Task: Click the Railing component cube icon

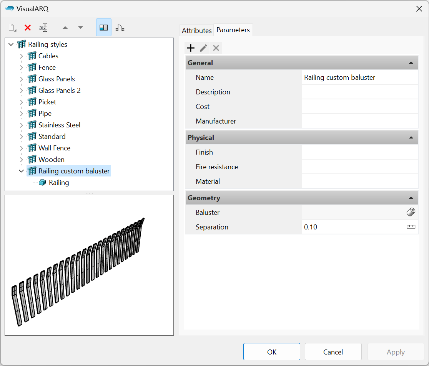Action: (x=42, y=183)
